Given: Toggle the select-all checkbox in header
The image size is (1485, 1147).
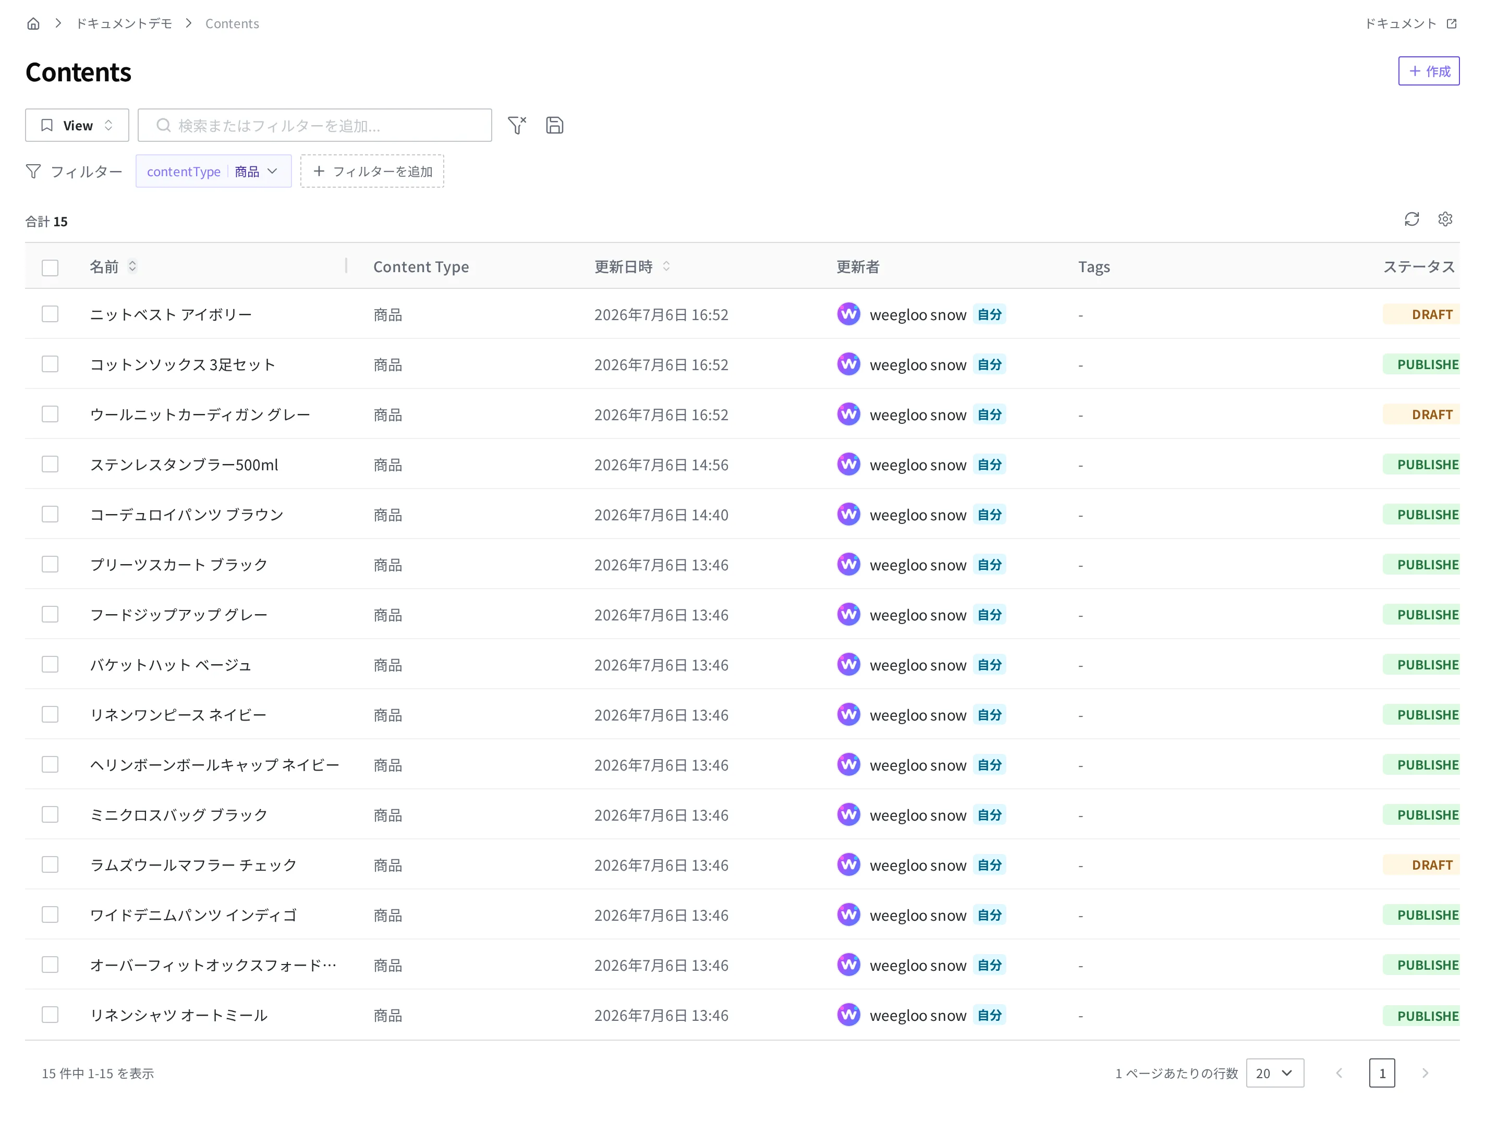Looking at the screenshot, I should pyautogui.click(x=50, y=267).
